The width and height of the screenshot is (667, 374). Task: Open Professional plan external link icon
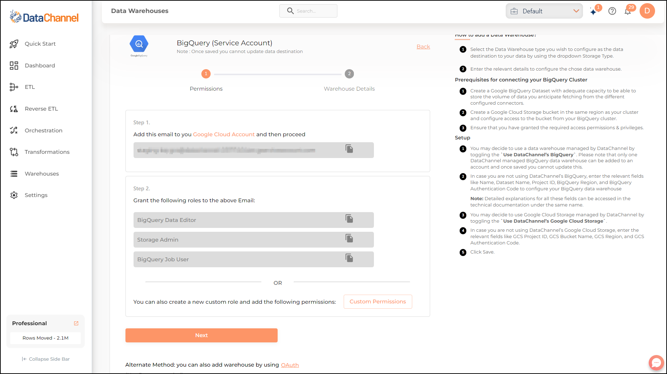[76, 323]
